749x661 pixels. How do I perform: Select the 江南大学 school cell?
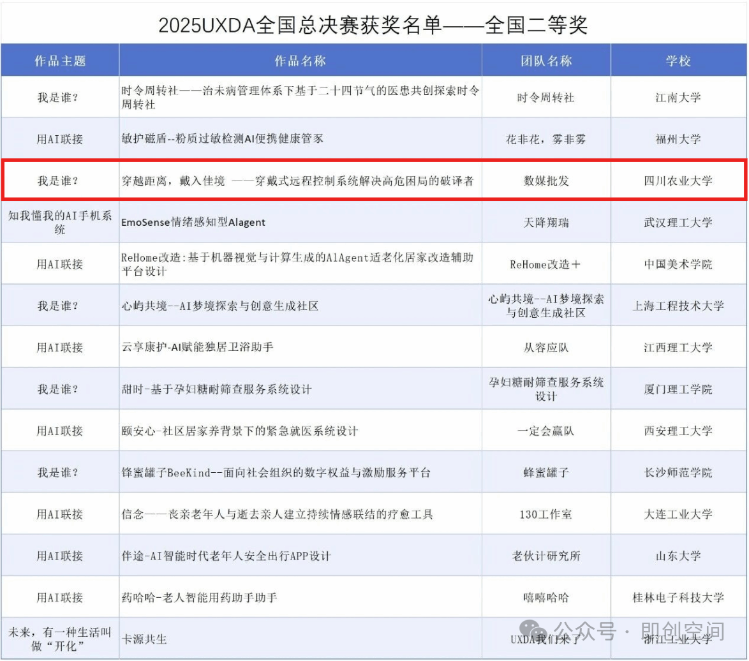point(678,98)
